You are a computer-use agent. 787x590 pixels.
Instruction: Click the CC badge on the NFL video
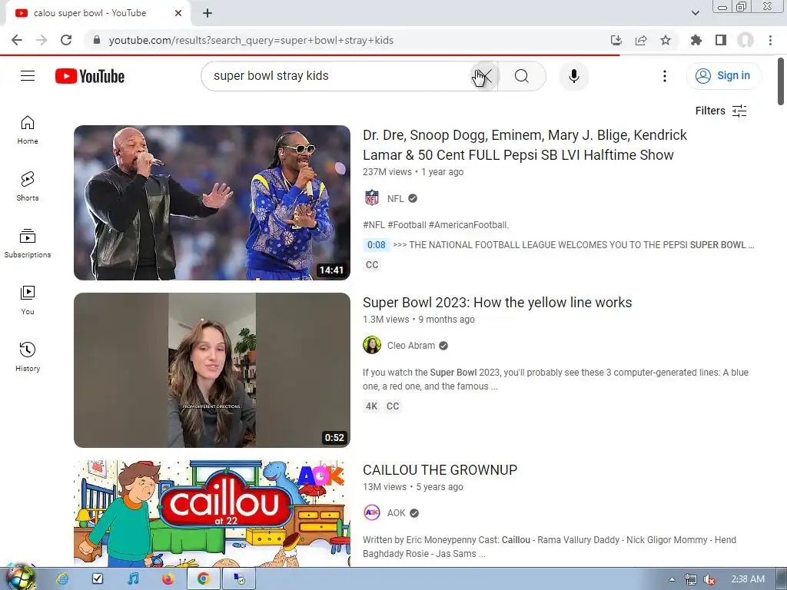coord(372,265)
